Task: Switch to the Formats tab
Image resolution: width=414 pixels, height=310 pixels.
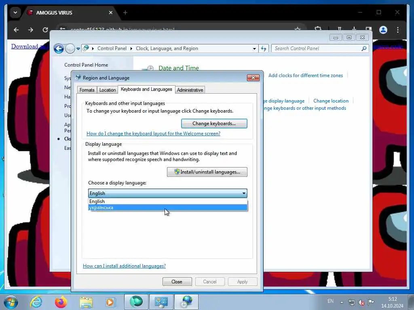Action: pyautogui.click(x=87, y=90)
